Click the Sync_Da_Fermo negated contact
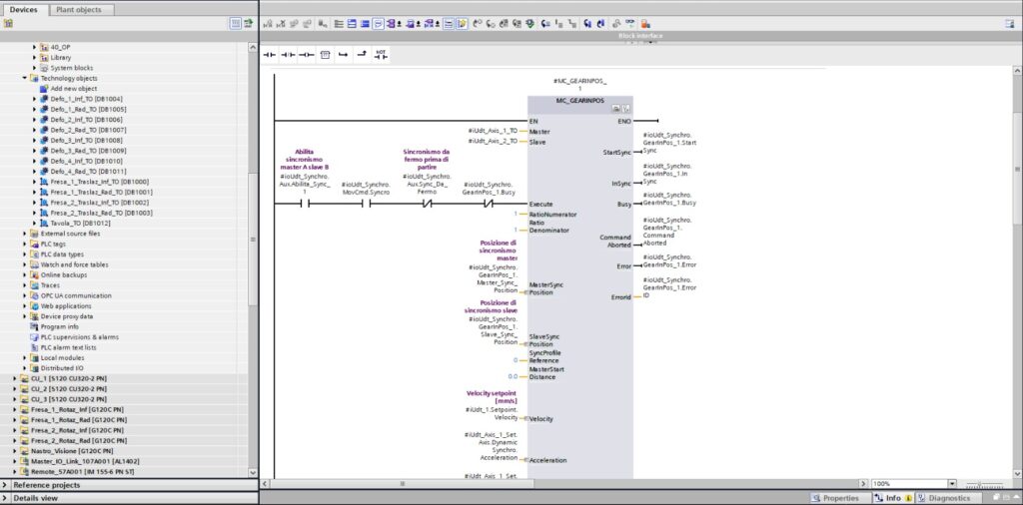Screen dimensions: 1023x505 427,204
